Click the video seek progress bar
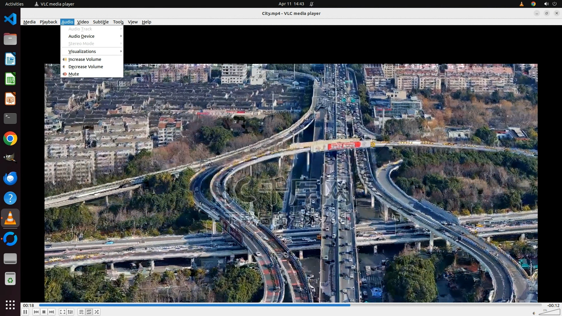 pos(290,305)
